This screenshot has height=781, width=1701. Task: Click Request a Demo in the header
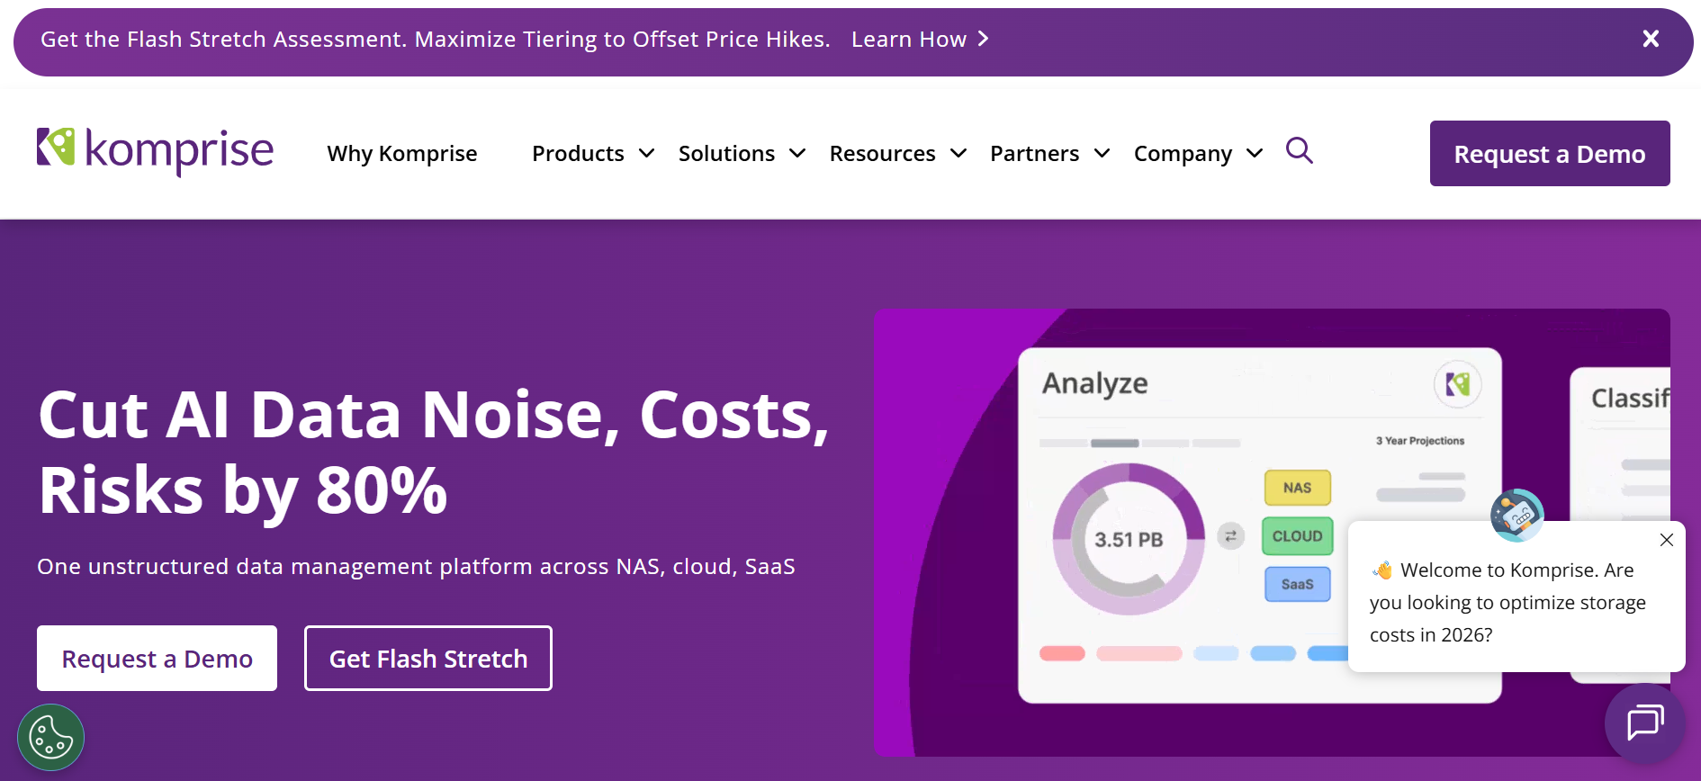(1549, 153)
